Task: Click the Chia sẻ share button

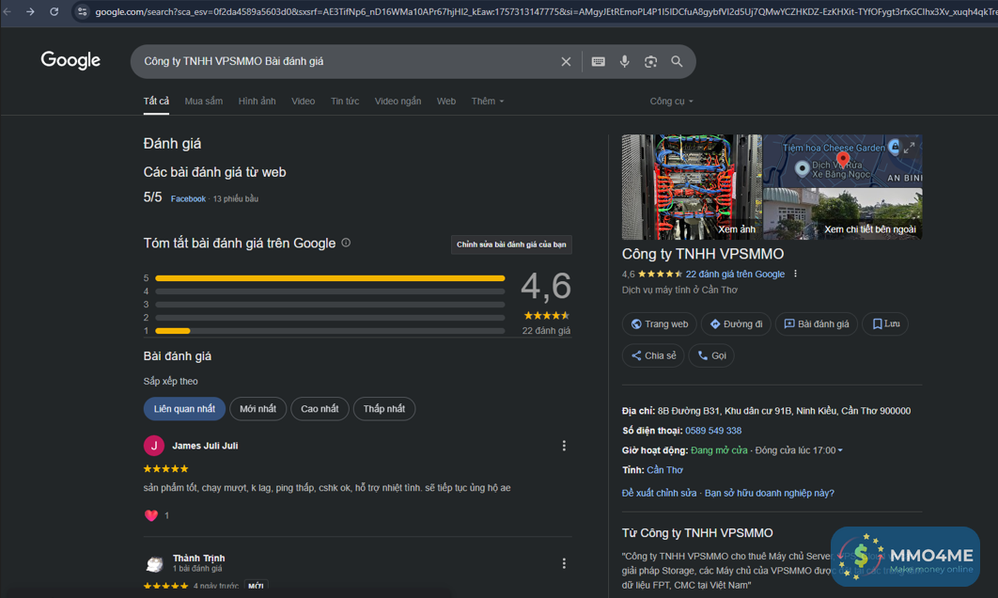Action: point(653,355)
